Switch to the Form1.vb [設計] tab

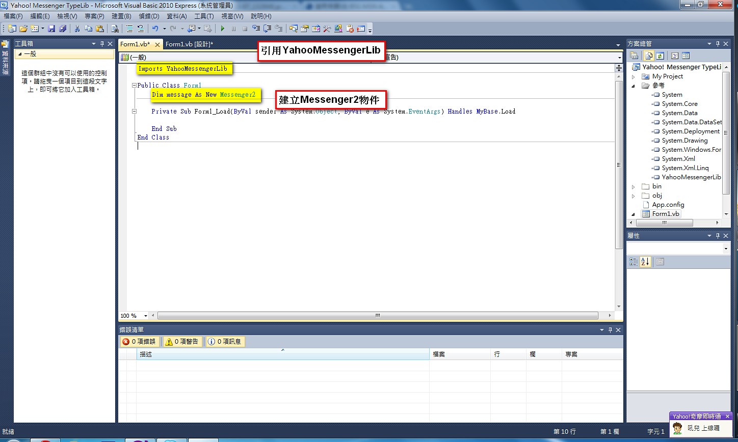(190, 44)
